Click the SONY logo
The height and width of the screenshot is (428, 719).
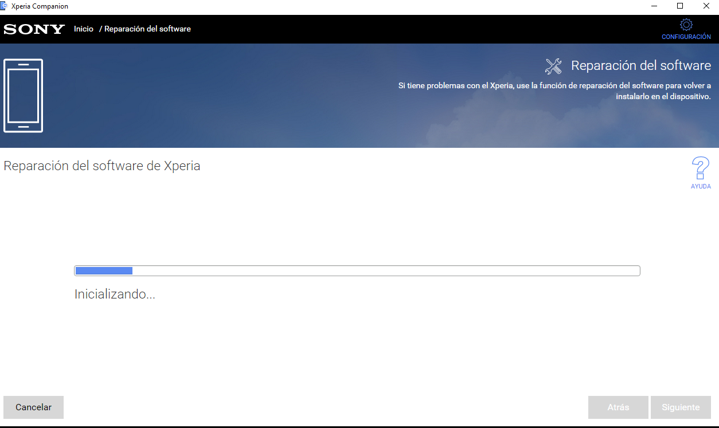[x=34, y=29]
